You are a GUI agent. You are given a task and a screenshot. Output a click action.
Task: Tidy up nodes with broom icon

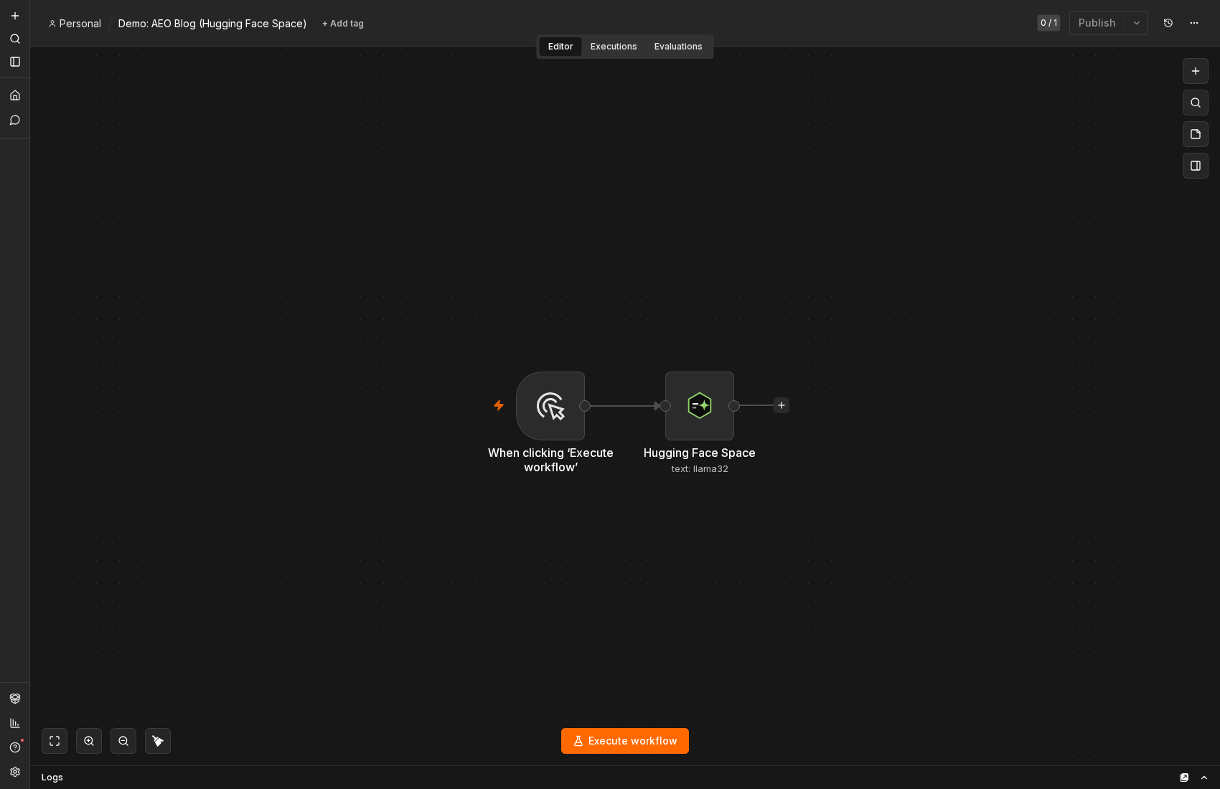[158, 741]
